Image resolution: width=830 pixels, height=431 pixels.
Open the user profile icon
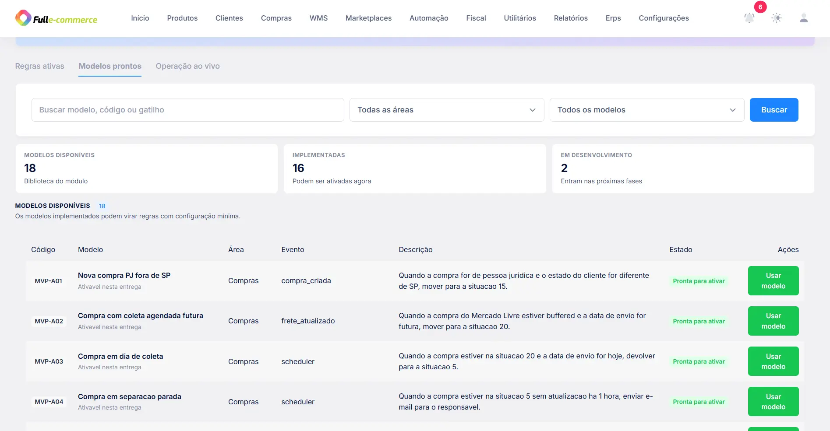(x=804, y=18)
